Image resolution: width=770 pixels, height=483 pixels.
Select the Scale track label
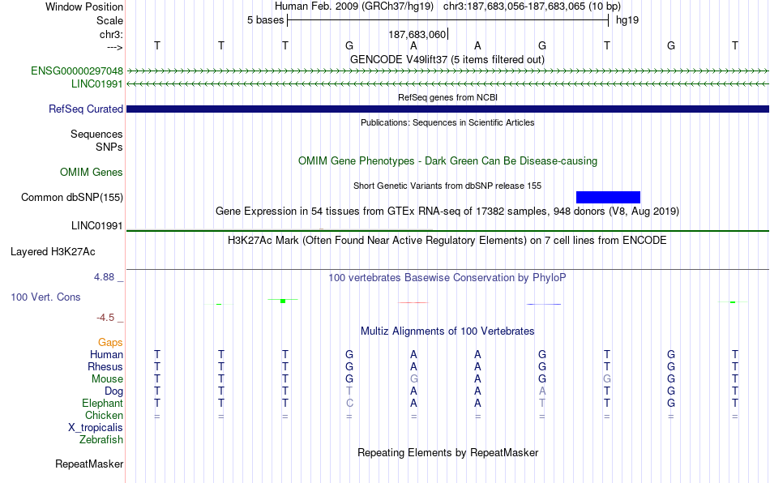tap(109, 20)
